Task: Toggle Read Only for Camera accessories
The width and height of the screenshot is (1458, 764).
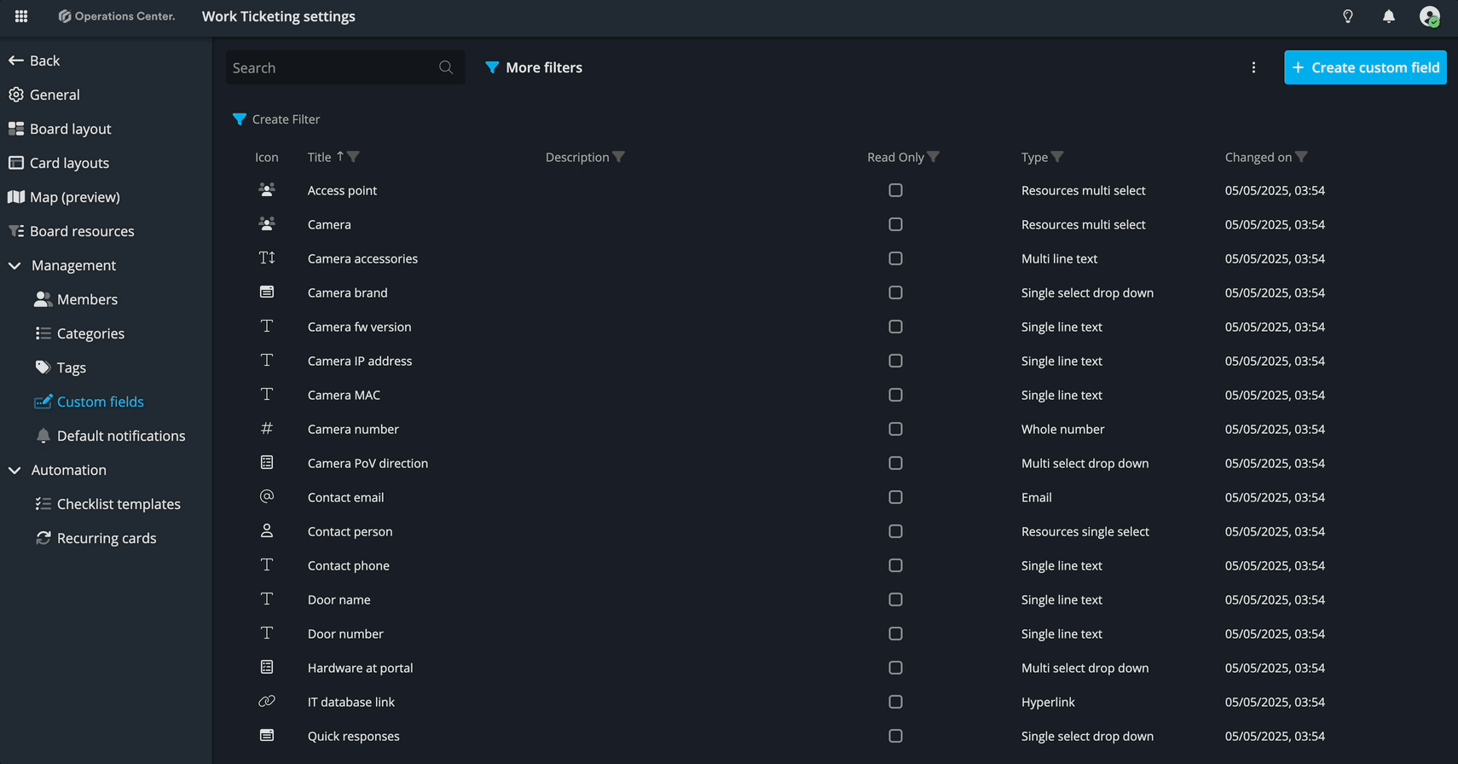Action: (x=895, y=258)
